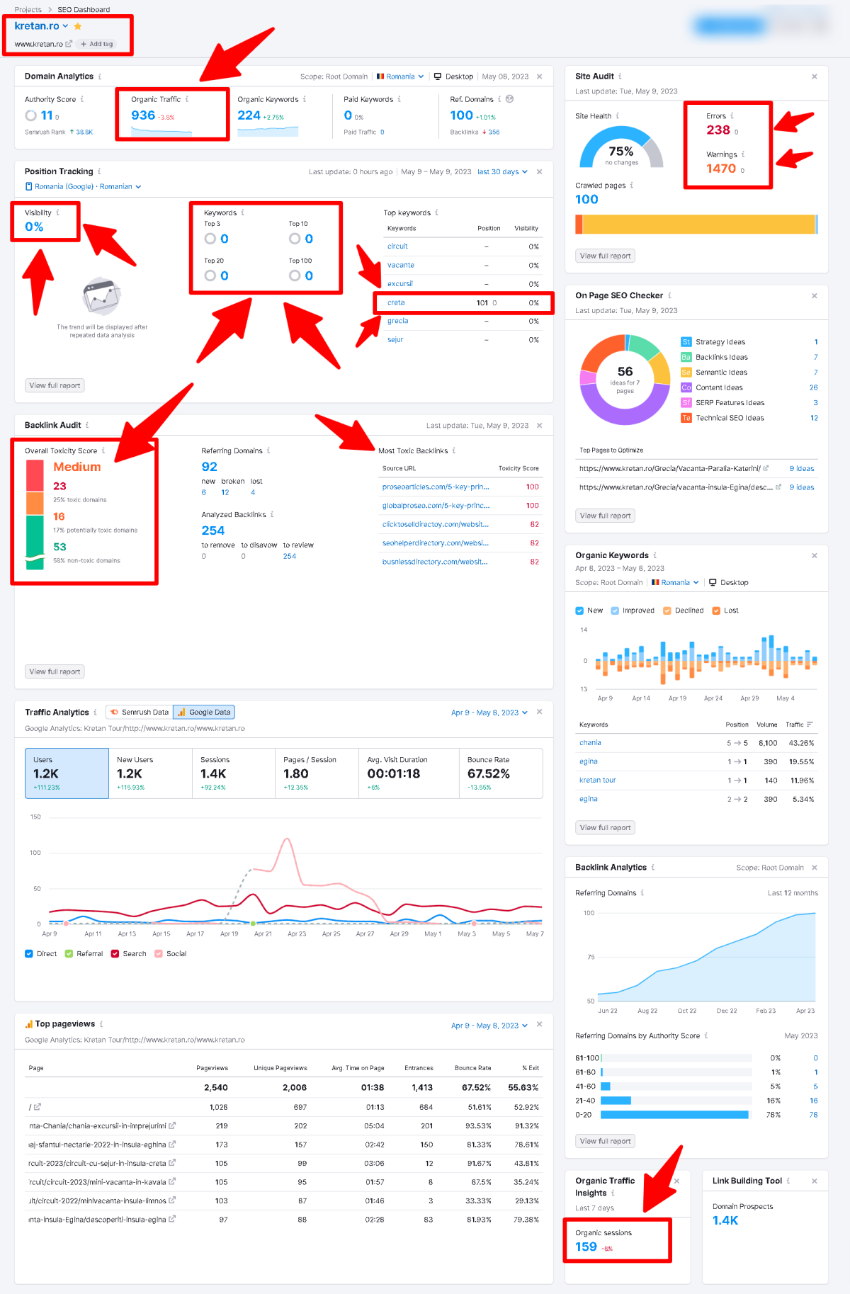Click the Site Audit crawled pages color bar
Image resolution: width=850 pixels, height=1294 pixels.
click(696, 224)
